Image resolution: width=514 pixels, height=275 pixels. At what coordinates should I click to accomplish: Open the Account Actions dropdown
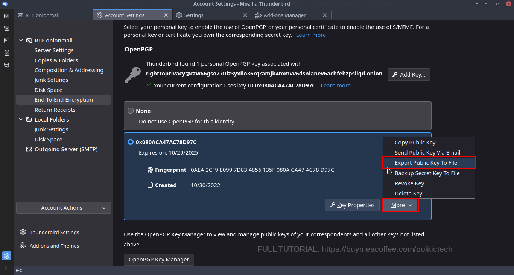[64, 208]
